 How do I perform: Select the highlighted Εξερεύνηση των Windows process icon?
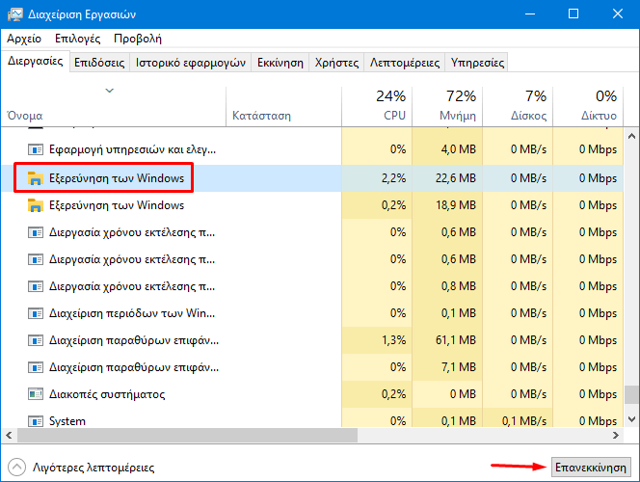coord(36,178)
